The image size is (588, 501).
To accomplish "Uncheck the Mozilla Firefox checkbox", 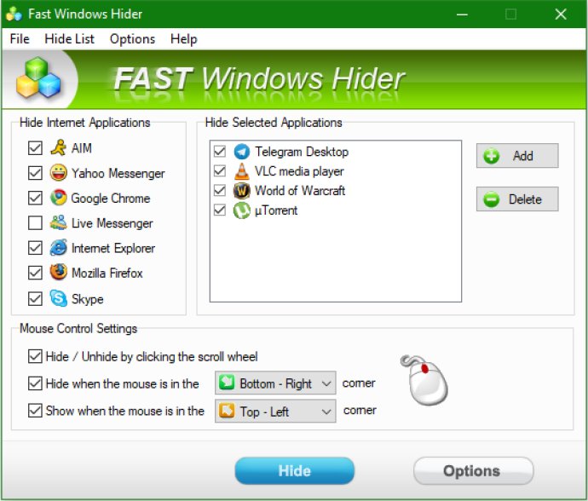I will click(35, 273).
